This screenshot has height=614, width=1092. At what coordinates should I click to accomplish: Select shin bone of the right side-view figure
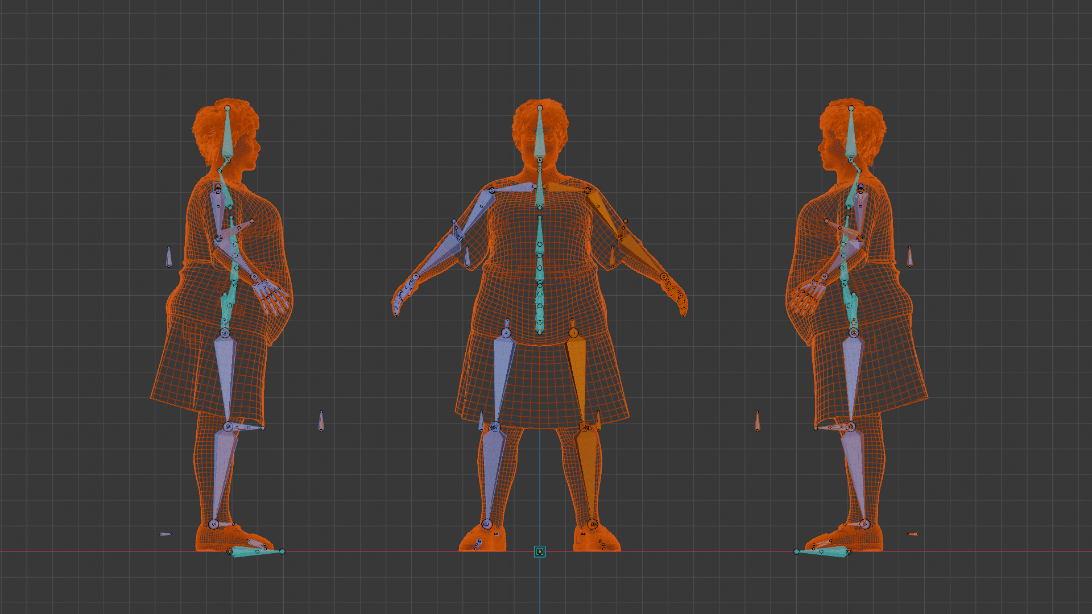[855, 475]
